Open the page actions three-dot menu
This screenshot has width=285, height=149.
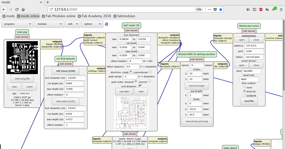210,9
